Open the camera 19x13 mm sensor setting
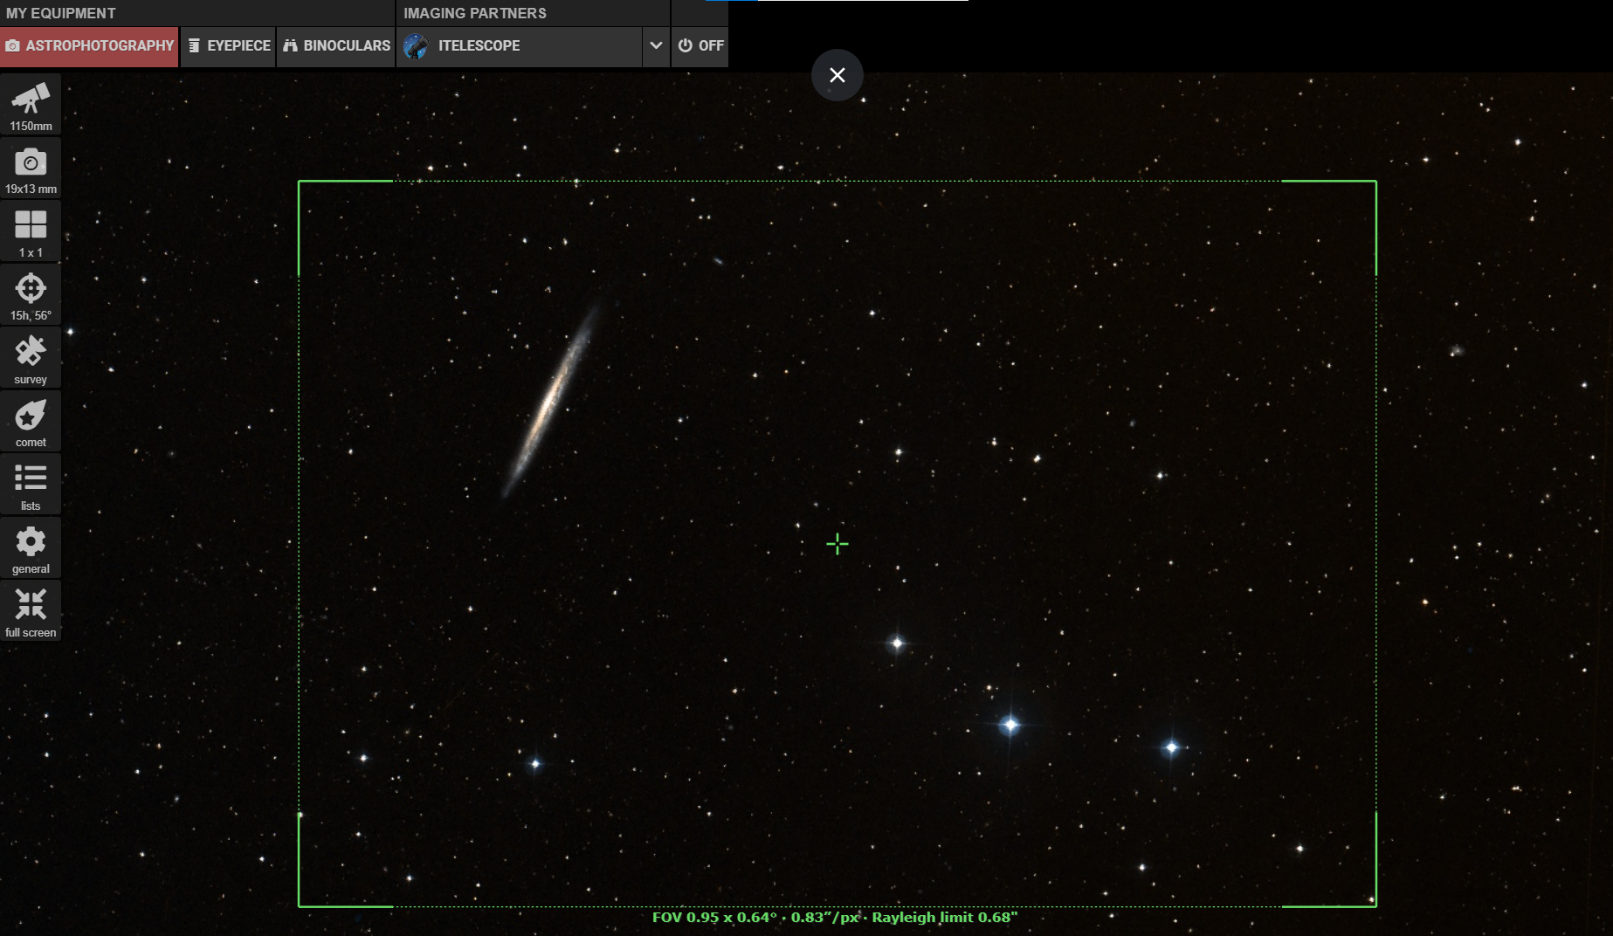Screen dimensions: 1613x936 [x=31, y=169]
